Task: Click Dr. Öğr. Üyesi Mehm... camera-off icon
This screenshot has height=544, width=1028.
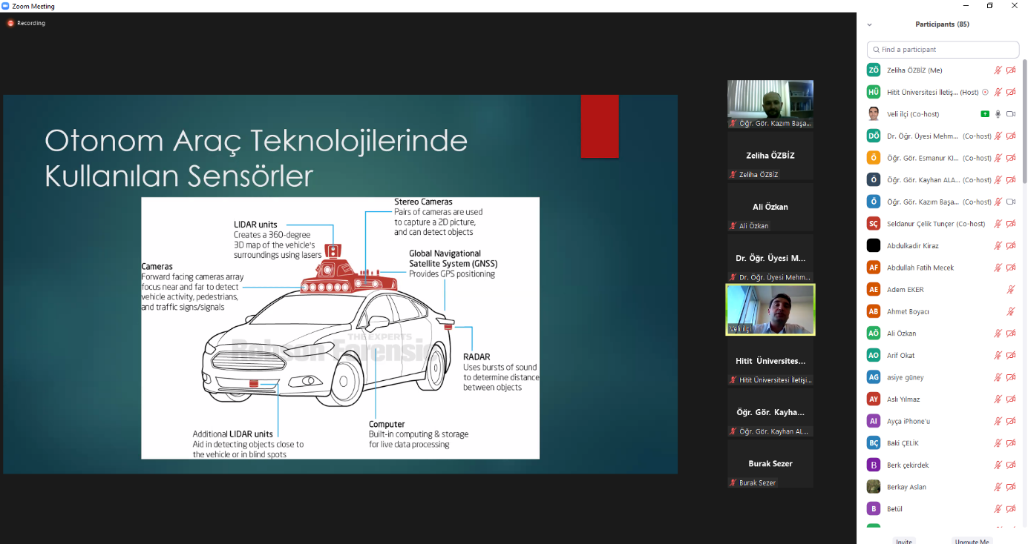Action: (1011, 136)
